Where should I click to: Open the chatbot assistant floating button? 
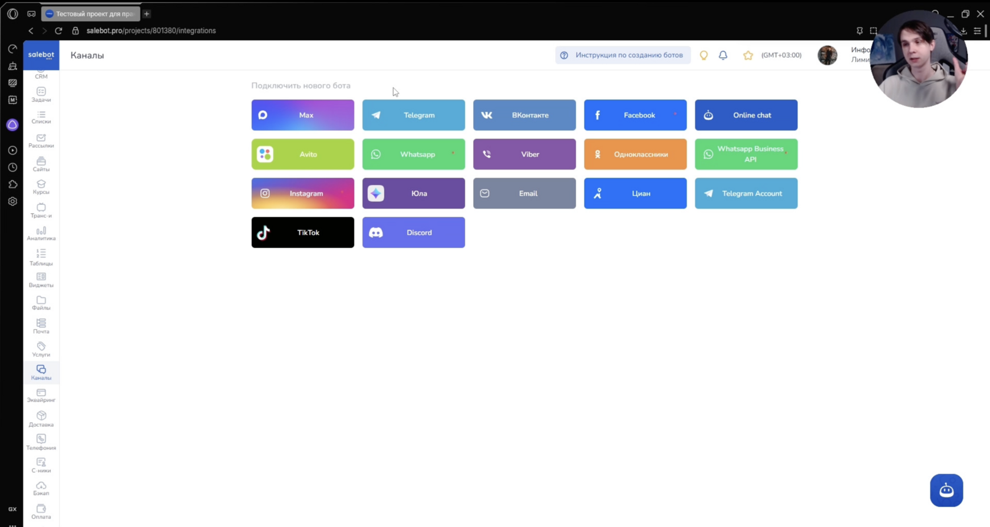click(x=946, y=490)
